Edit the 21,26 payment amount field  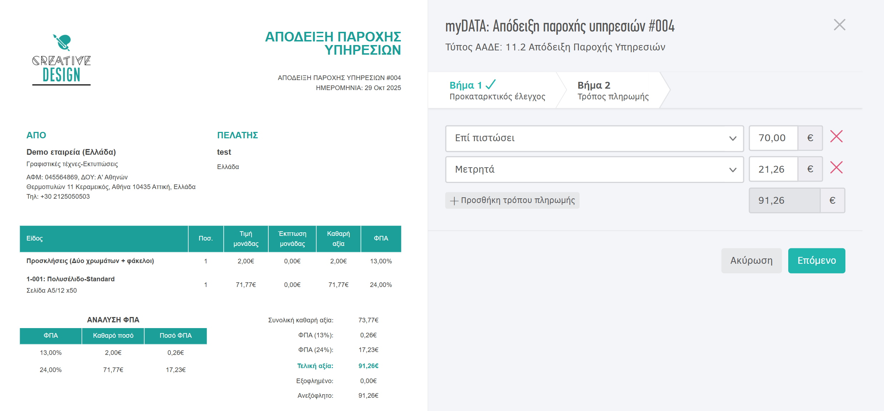(x=773, y=169)
